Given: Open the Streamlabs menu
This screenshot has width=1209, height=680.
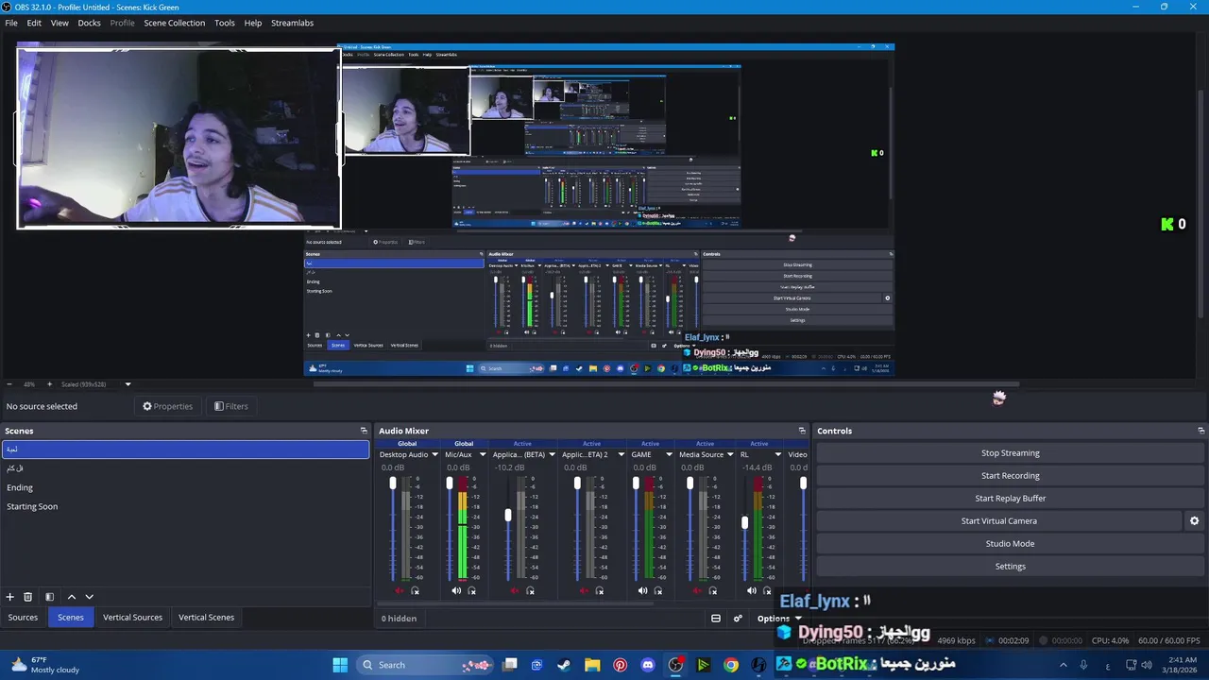Looking at the screenshot, I should click(292, 23).
